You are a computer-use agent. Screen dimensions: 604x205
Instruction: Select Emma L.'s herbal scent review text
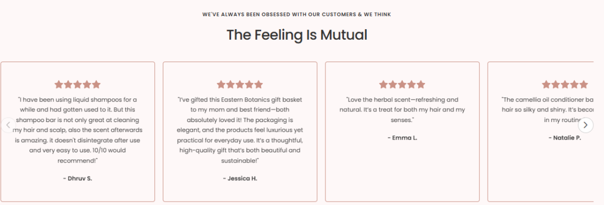coord(402,110)
